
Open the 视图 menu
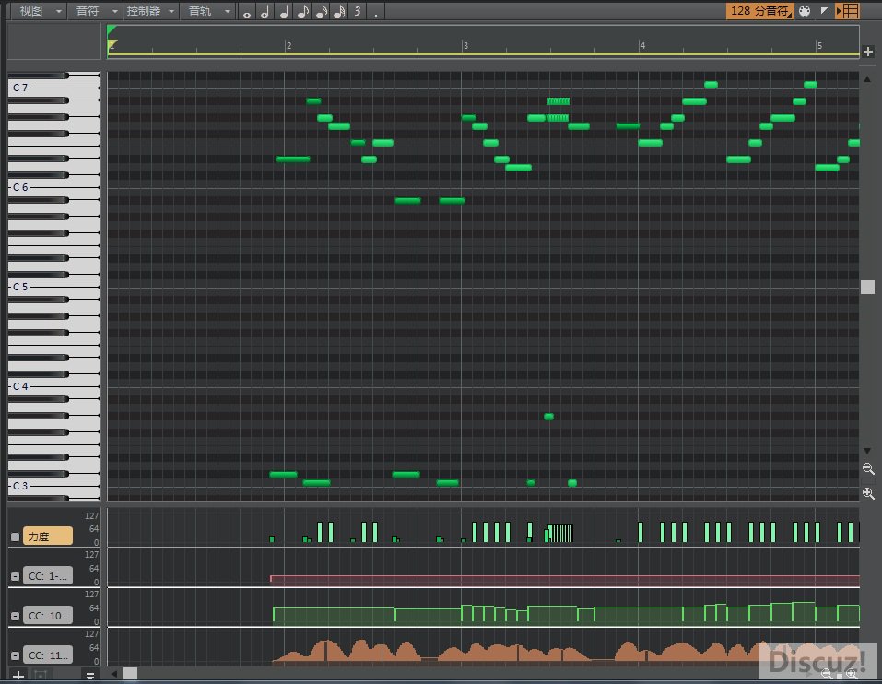[x=40, y=11]
